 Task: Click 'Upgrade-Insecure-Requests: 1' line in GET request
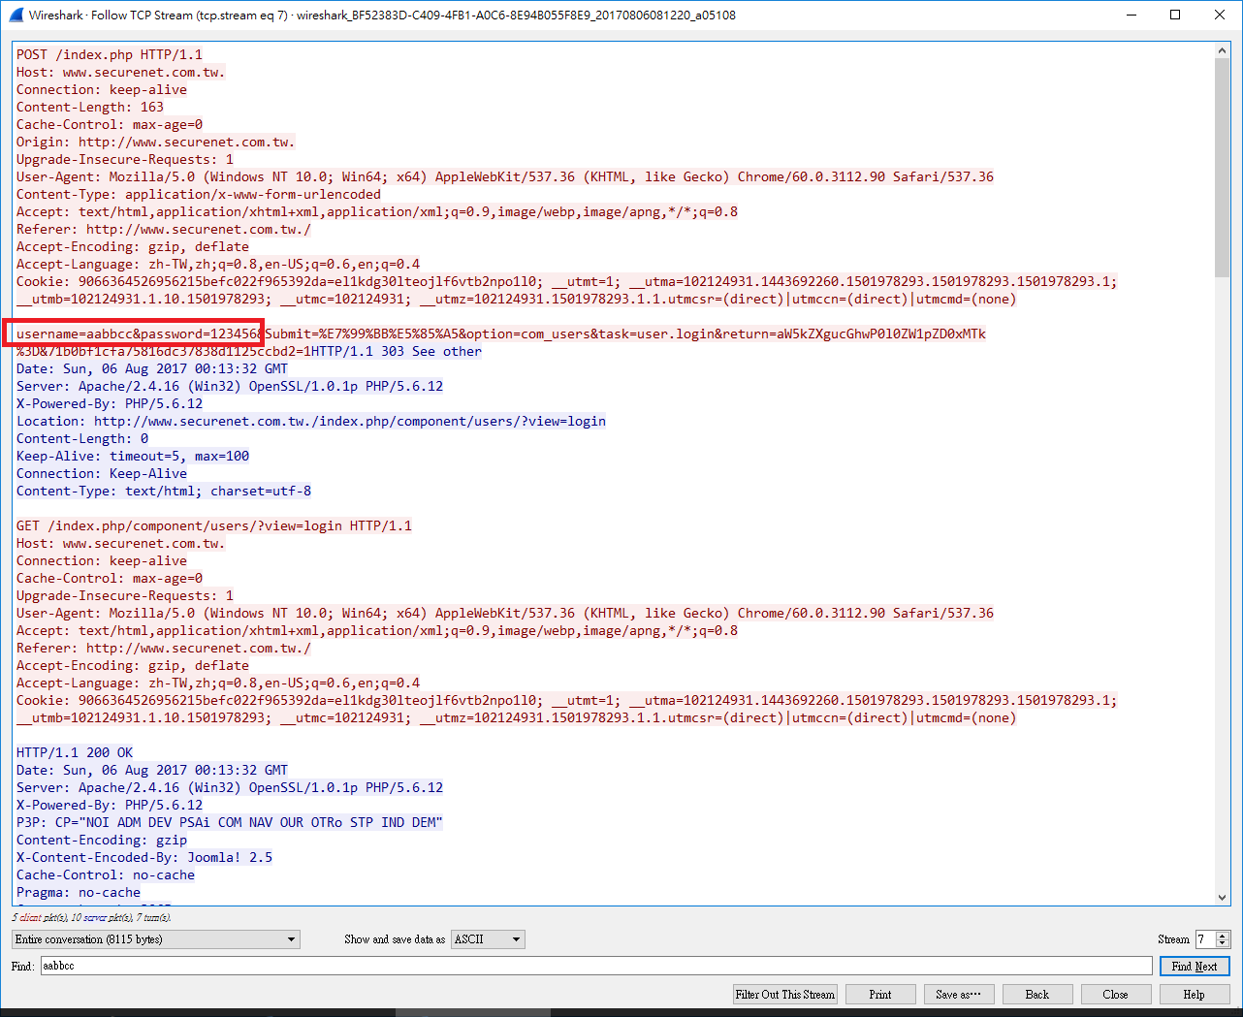tap(125, 596)
